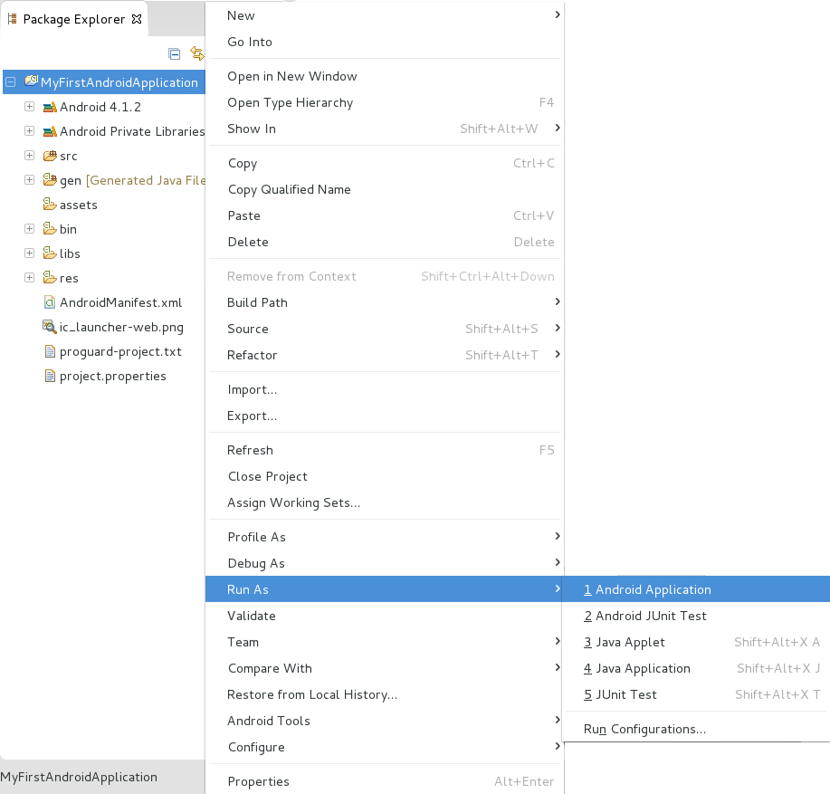The width and height of the screenshot is (830, 794).
Task: Open the Debug As submenu
Action: [x=385, y=563]
